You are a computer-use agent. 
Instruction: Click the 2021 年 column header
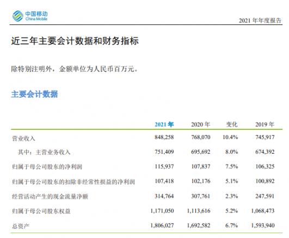tap(164, 124)
